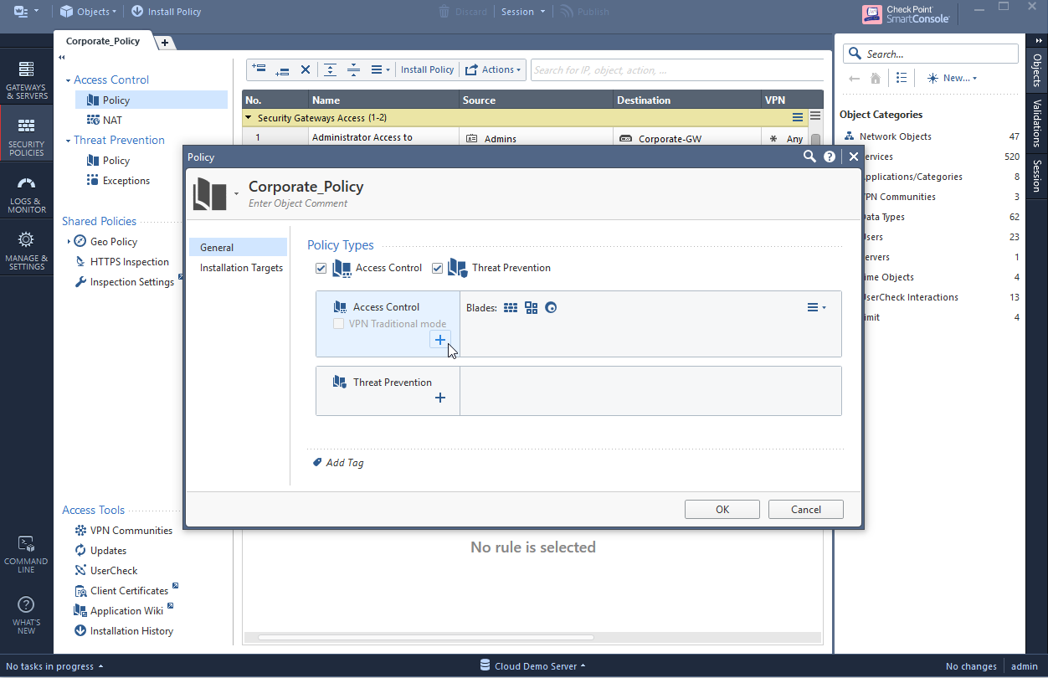Collapse the Access Control tree node
The height and width of the screenshot is (678, 1048).
69,80
